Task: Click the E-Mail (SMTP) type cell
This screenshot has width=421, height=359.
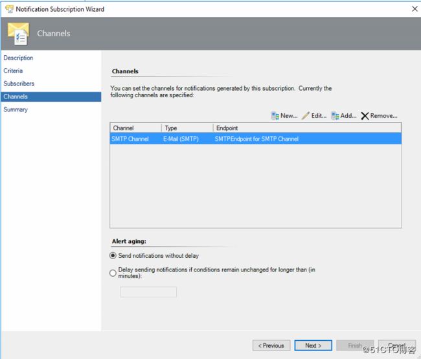Action: click(x=181, y=139)
